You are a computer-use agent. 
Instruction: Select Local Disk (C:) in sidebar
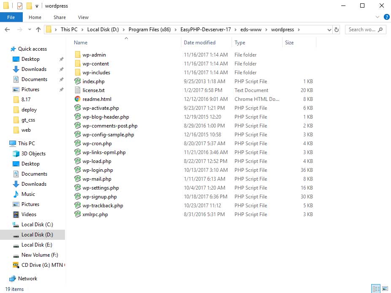pos(37,225)
